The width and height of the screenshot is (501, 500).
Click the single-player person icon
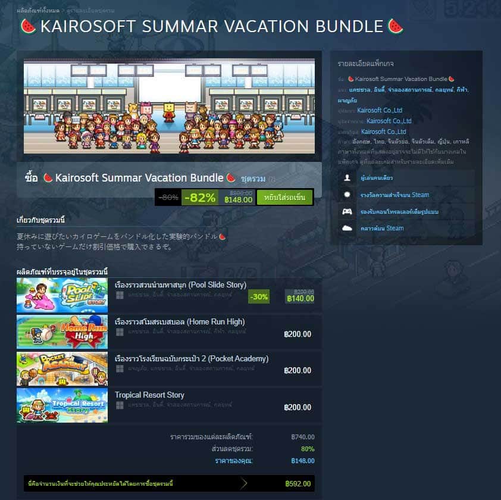coord(347,178)
